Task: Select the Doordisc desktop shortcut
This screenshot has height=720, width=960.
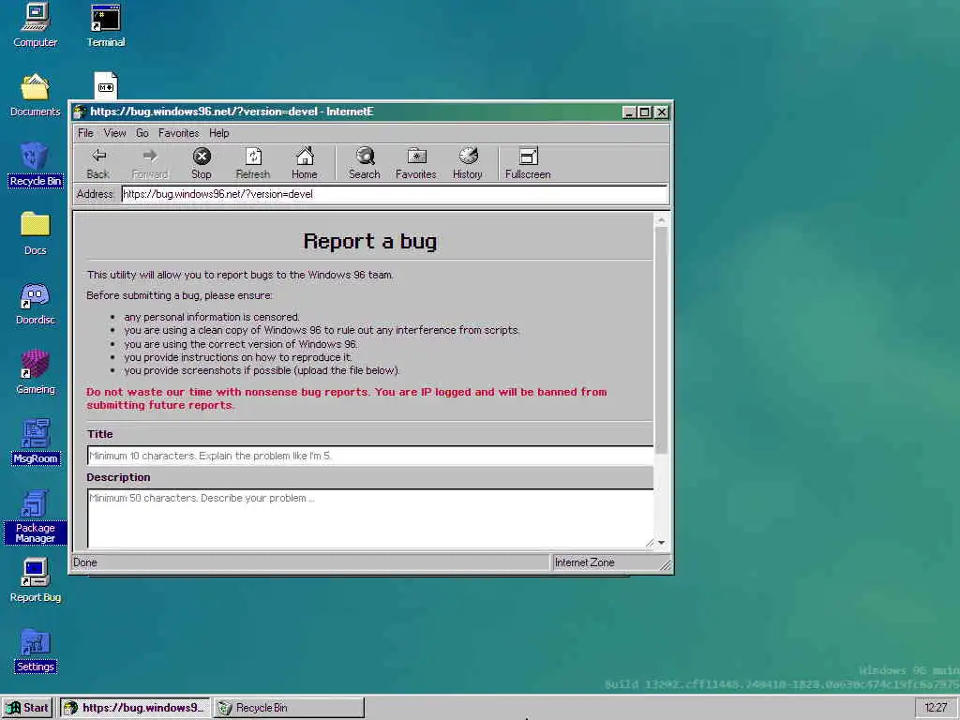Action: click(36, 303)
